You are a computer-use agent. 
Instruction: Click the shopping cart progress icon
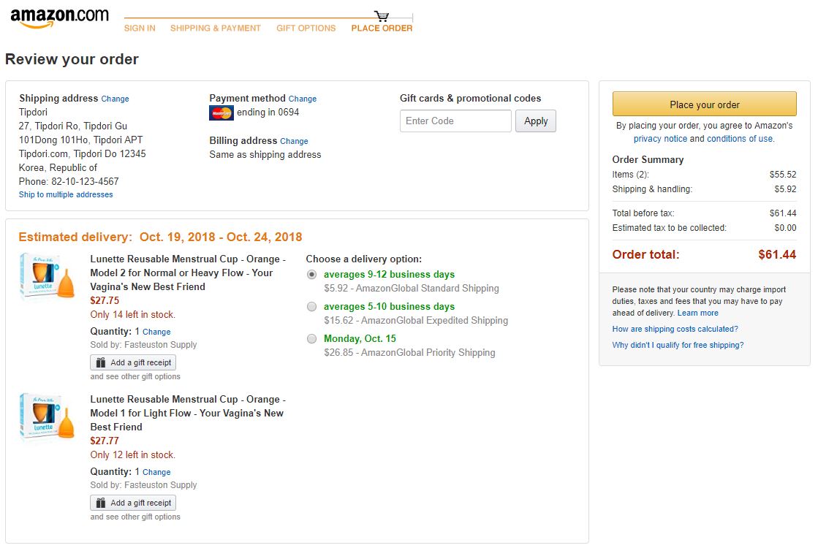382,16
